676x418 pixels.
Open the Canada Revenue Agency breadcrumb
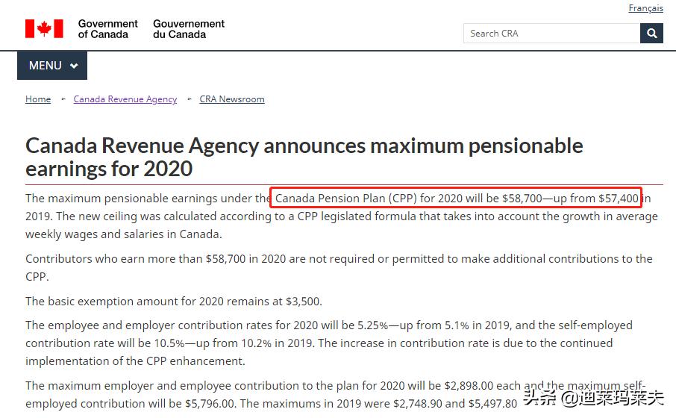125,99
